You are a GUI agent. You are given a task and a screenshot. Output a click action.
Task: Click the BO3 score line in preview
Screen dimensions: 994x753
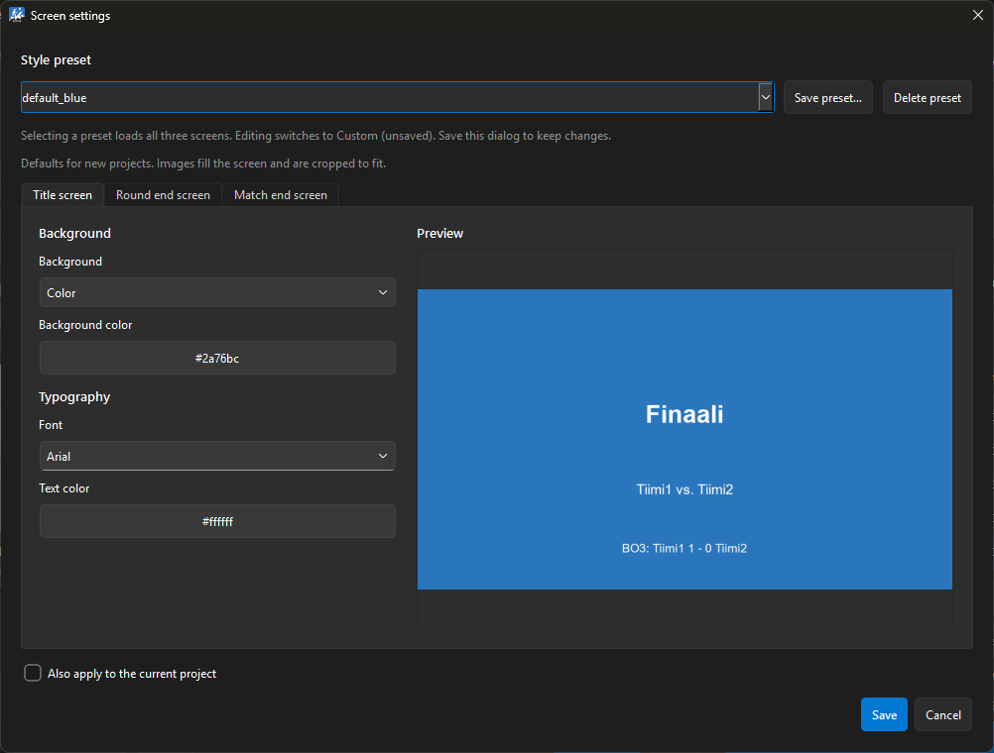684,549
